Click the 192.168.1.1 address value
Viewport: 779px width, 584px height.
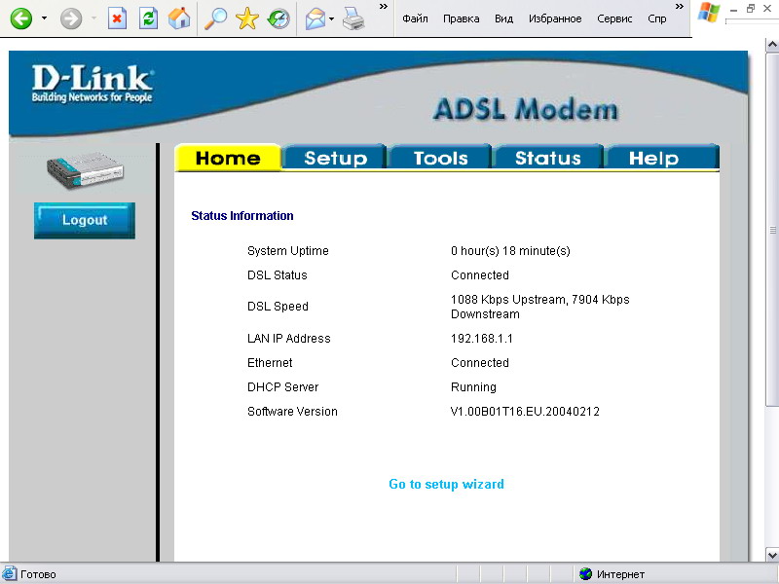click(x=481, y=339)
